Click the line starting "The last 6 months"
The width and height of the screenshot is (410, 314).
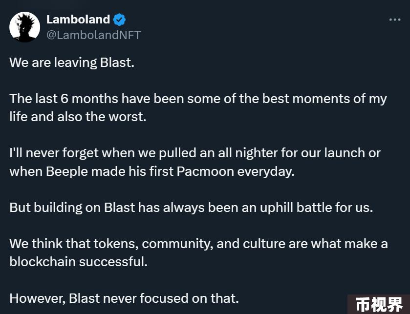(x=198, y=99)
